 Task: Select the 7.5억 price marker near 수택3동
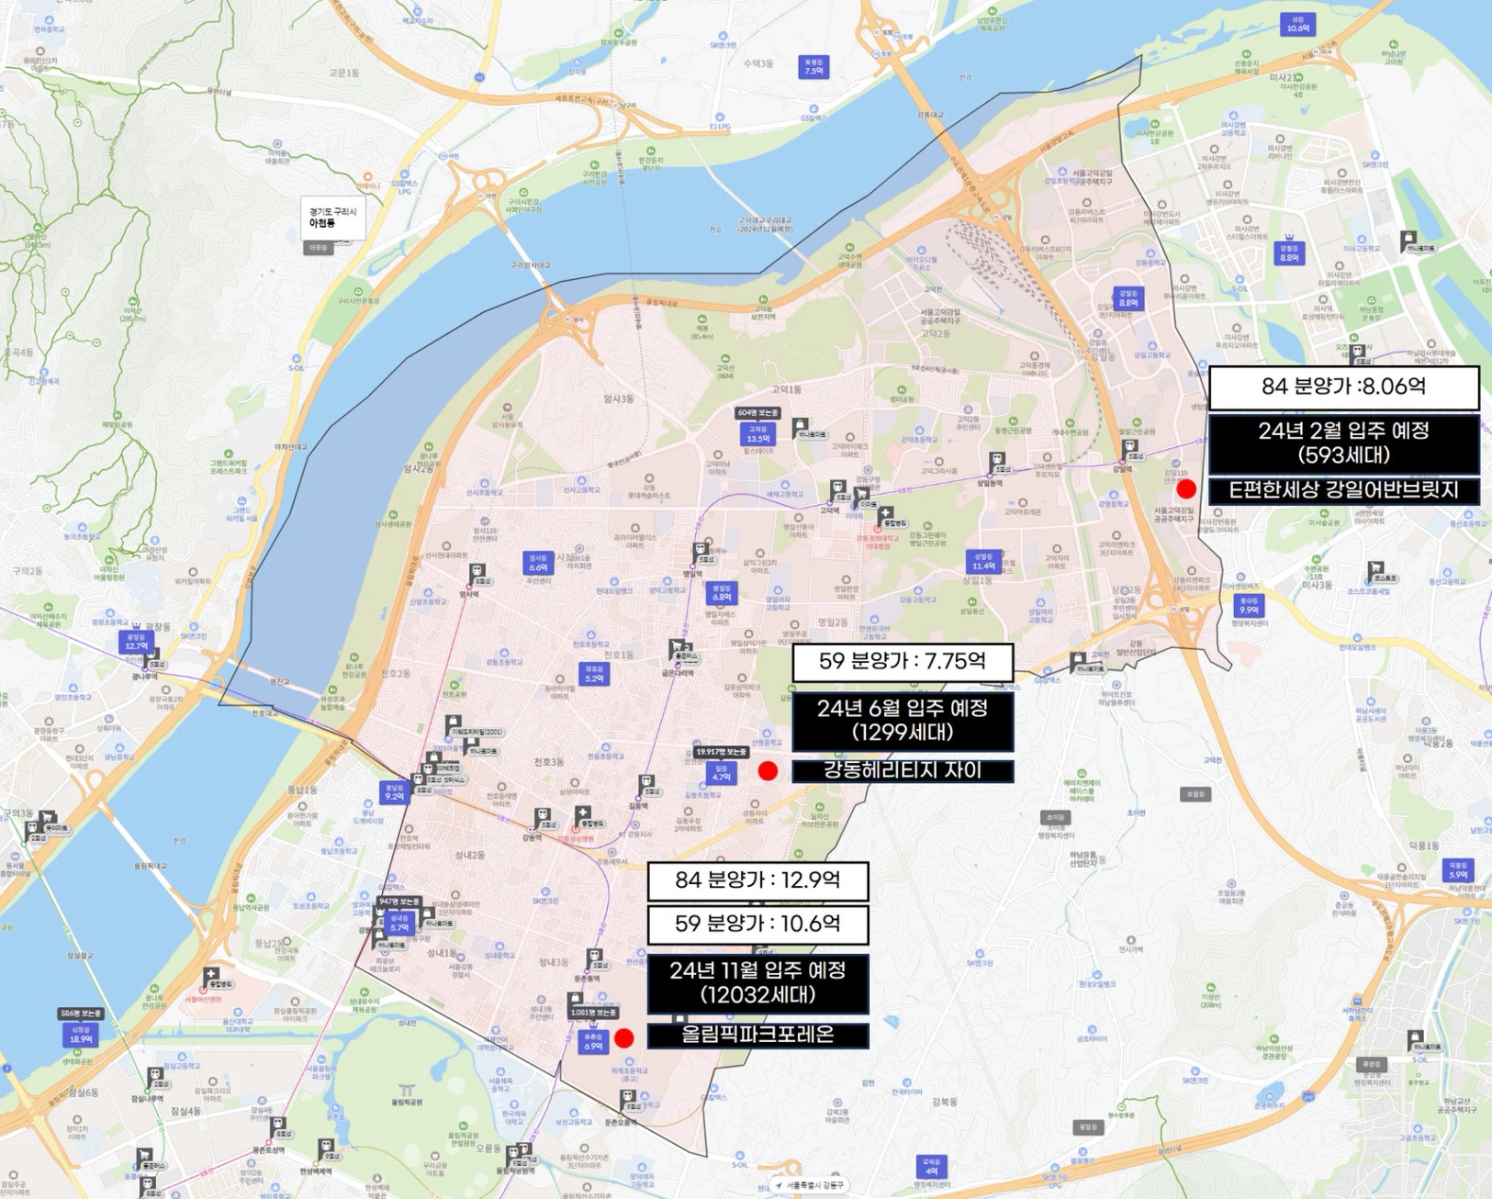pos(813,66)
